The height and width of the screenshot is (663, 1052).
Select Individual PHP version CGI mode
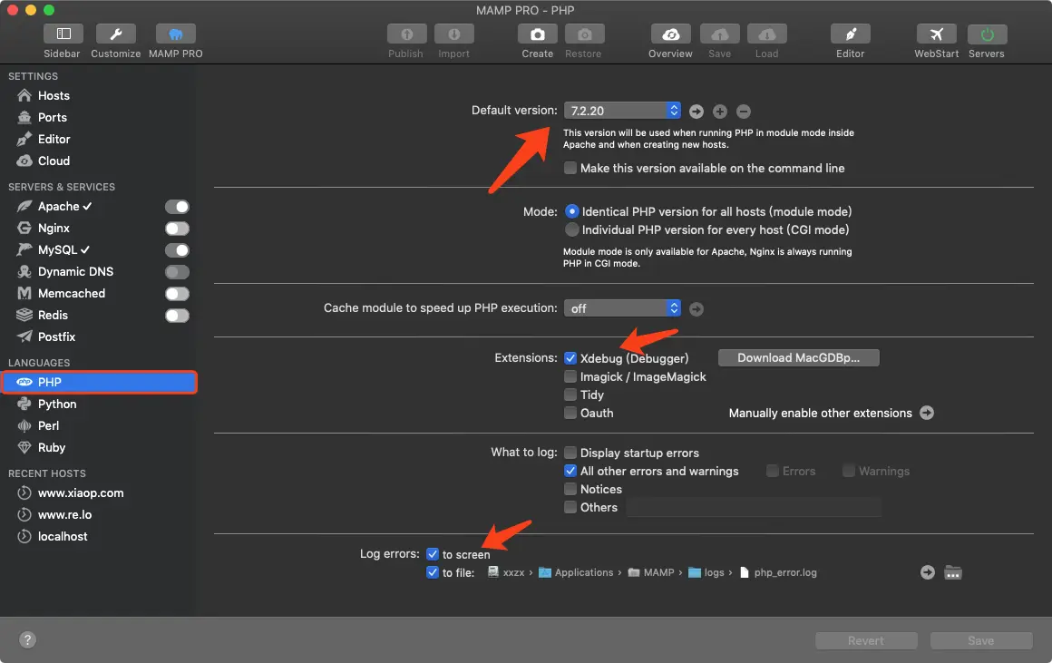[x=571, y=229]
